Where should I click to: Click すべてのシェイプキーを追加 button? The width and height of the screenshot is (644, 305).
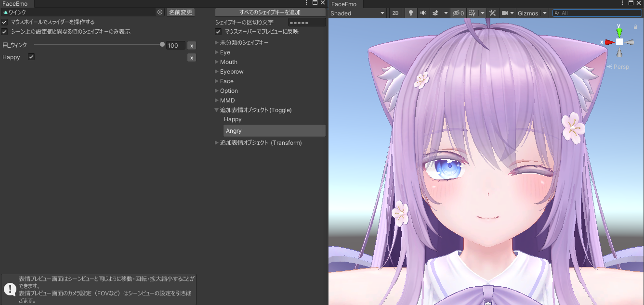pyautogui.click(x=270, y=12)
